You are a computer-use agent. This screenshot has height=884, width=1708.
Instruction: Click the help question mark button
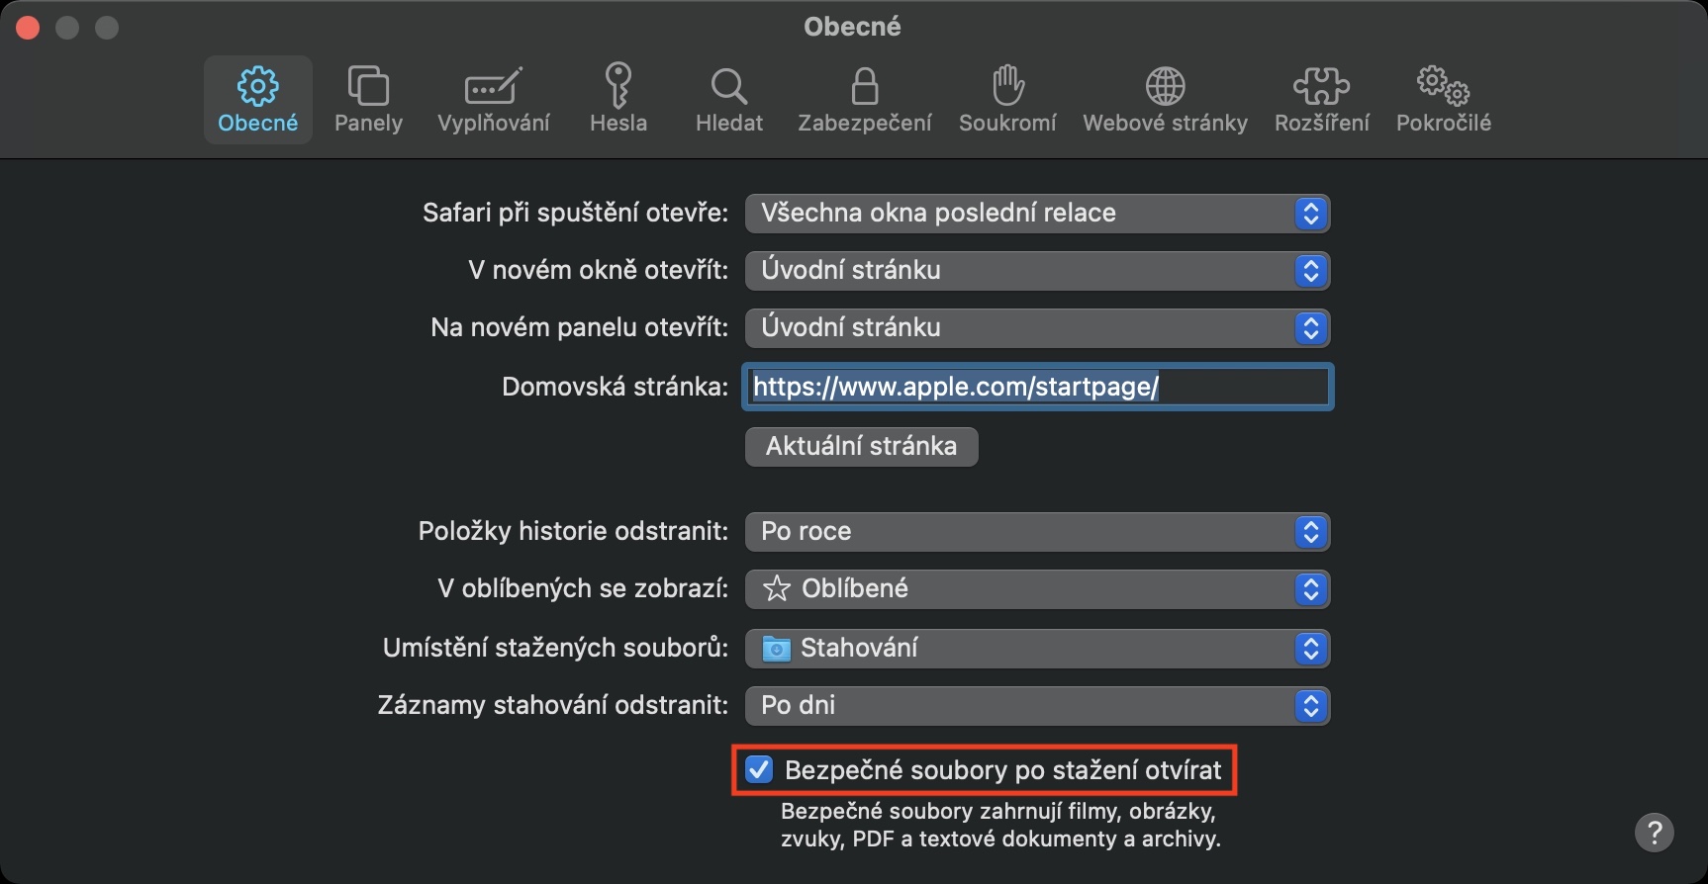coord(1654,833)
